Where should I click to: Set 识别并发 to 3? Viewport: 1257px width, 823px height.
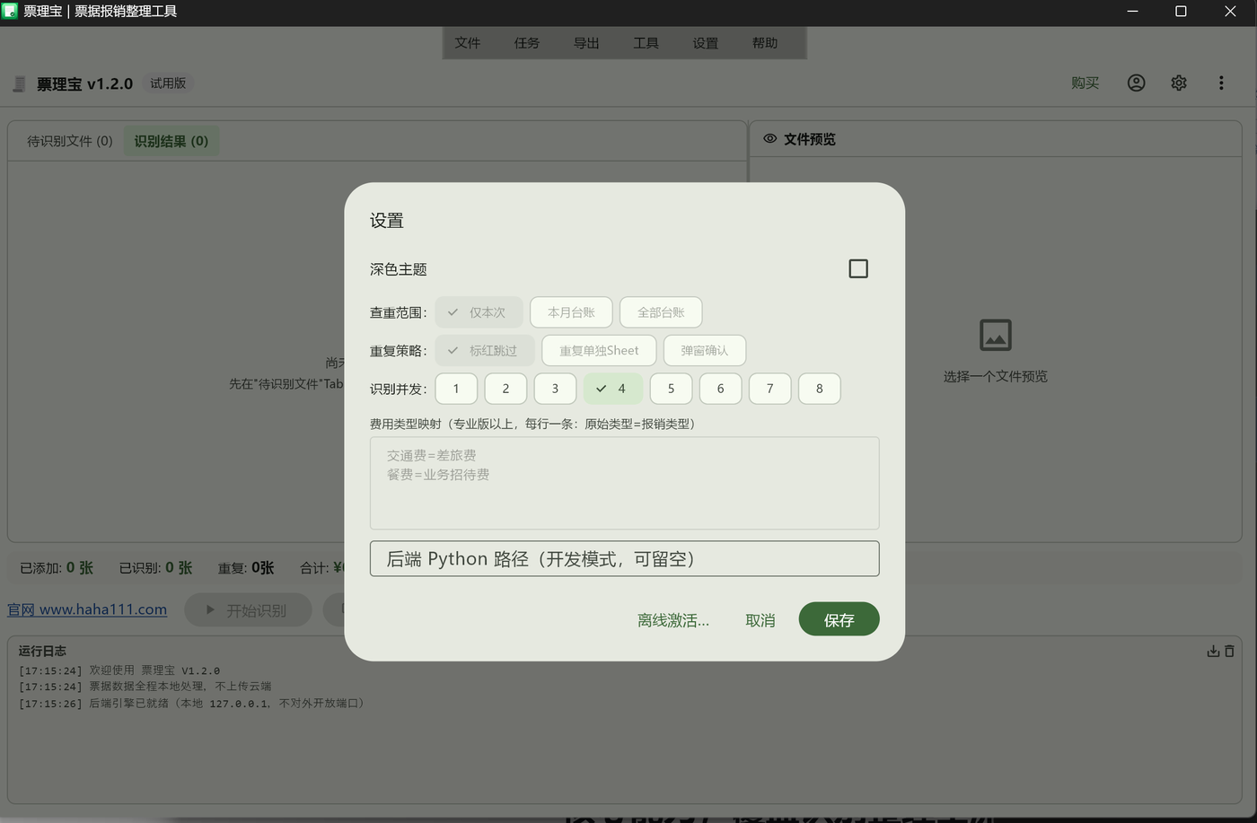click(555, 389)
